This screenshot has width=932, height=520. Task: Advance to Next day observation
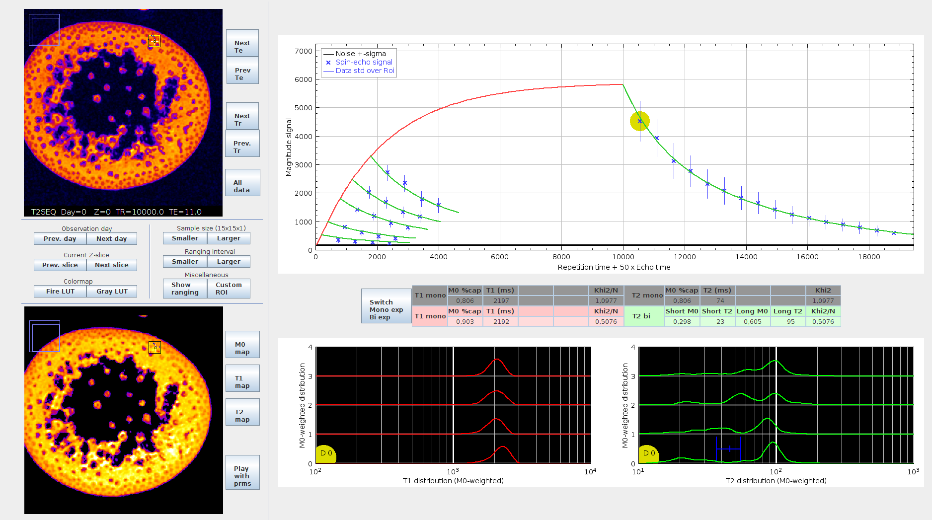(112, 239)
